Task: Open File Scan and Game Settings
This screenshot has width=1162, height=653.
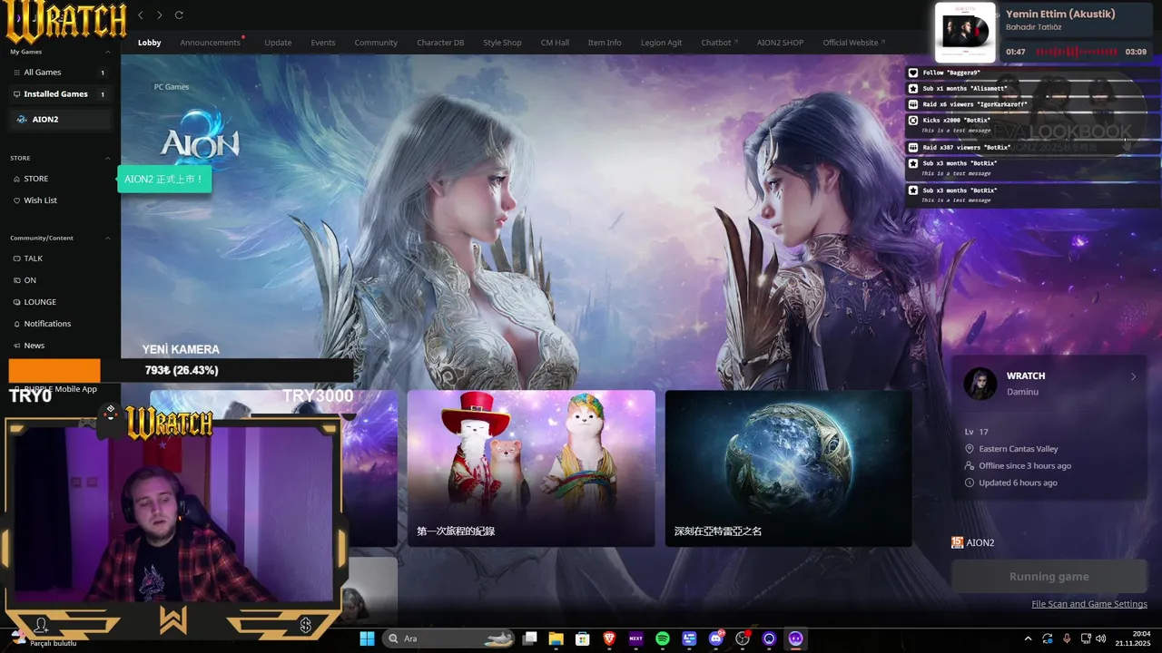Action: pos(1089,604)
